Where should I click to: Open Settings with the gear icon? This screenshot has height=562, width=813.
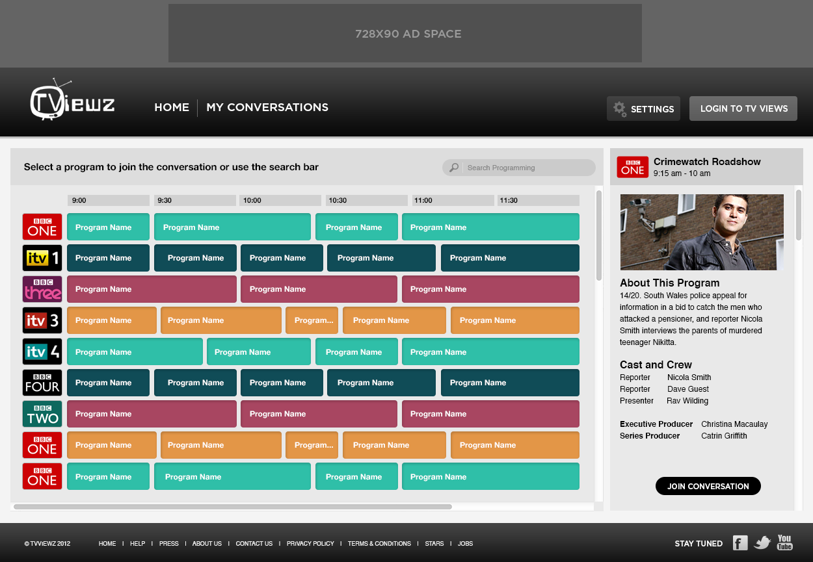click(643, 109)
